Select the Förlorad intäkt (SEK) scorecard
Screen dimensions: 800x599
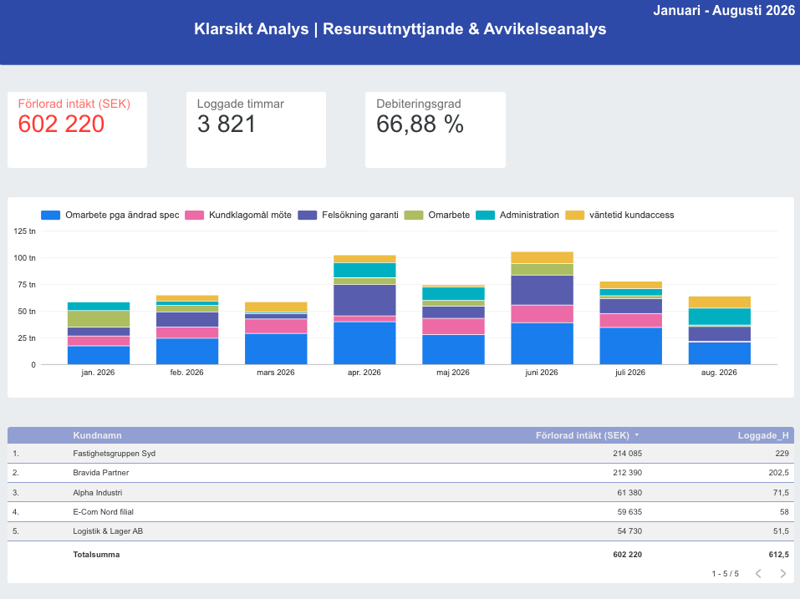pos(77,129)
